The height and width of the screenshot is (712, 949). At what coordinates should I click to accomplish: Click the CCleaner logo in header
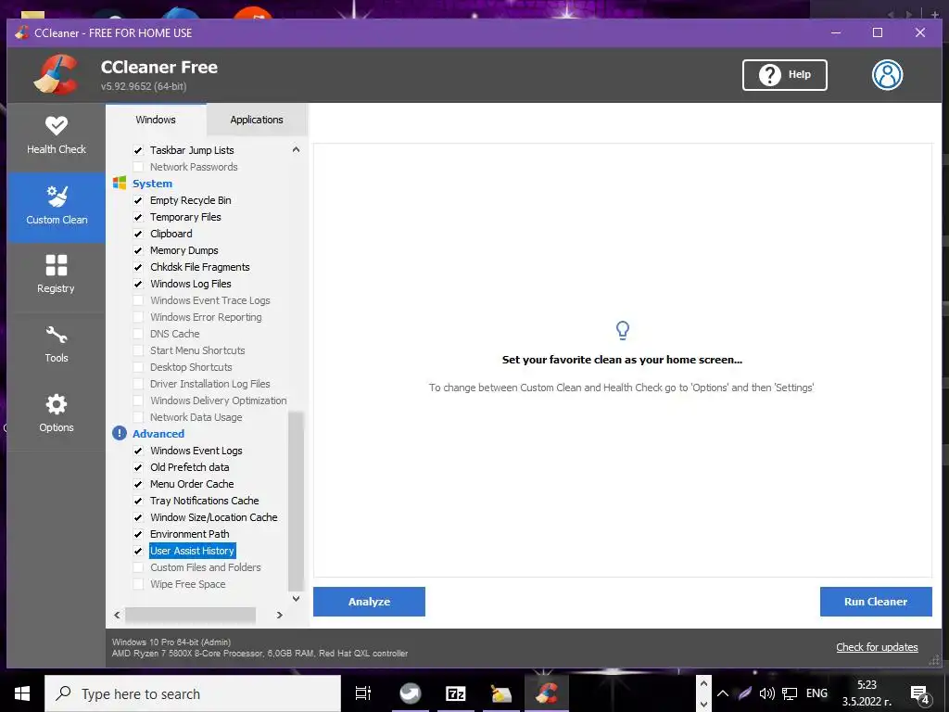56,74
